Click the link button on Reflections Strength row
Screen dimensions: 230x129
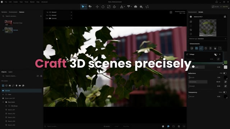pyautogui.click(x=225, y=86)
